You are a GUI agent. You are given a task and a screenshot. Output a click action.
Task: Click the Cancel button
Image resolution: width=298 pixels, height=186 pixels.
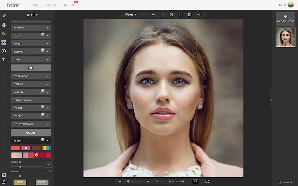pos(42,182)
